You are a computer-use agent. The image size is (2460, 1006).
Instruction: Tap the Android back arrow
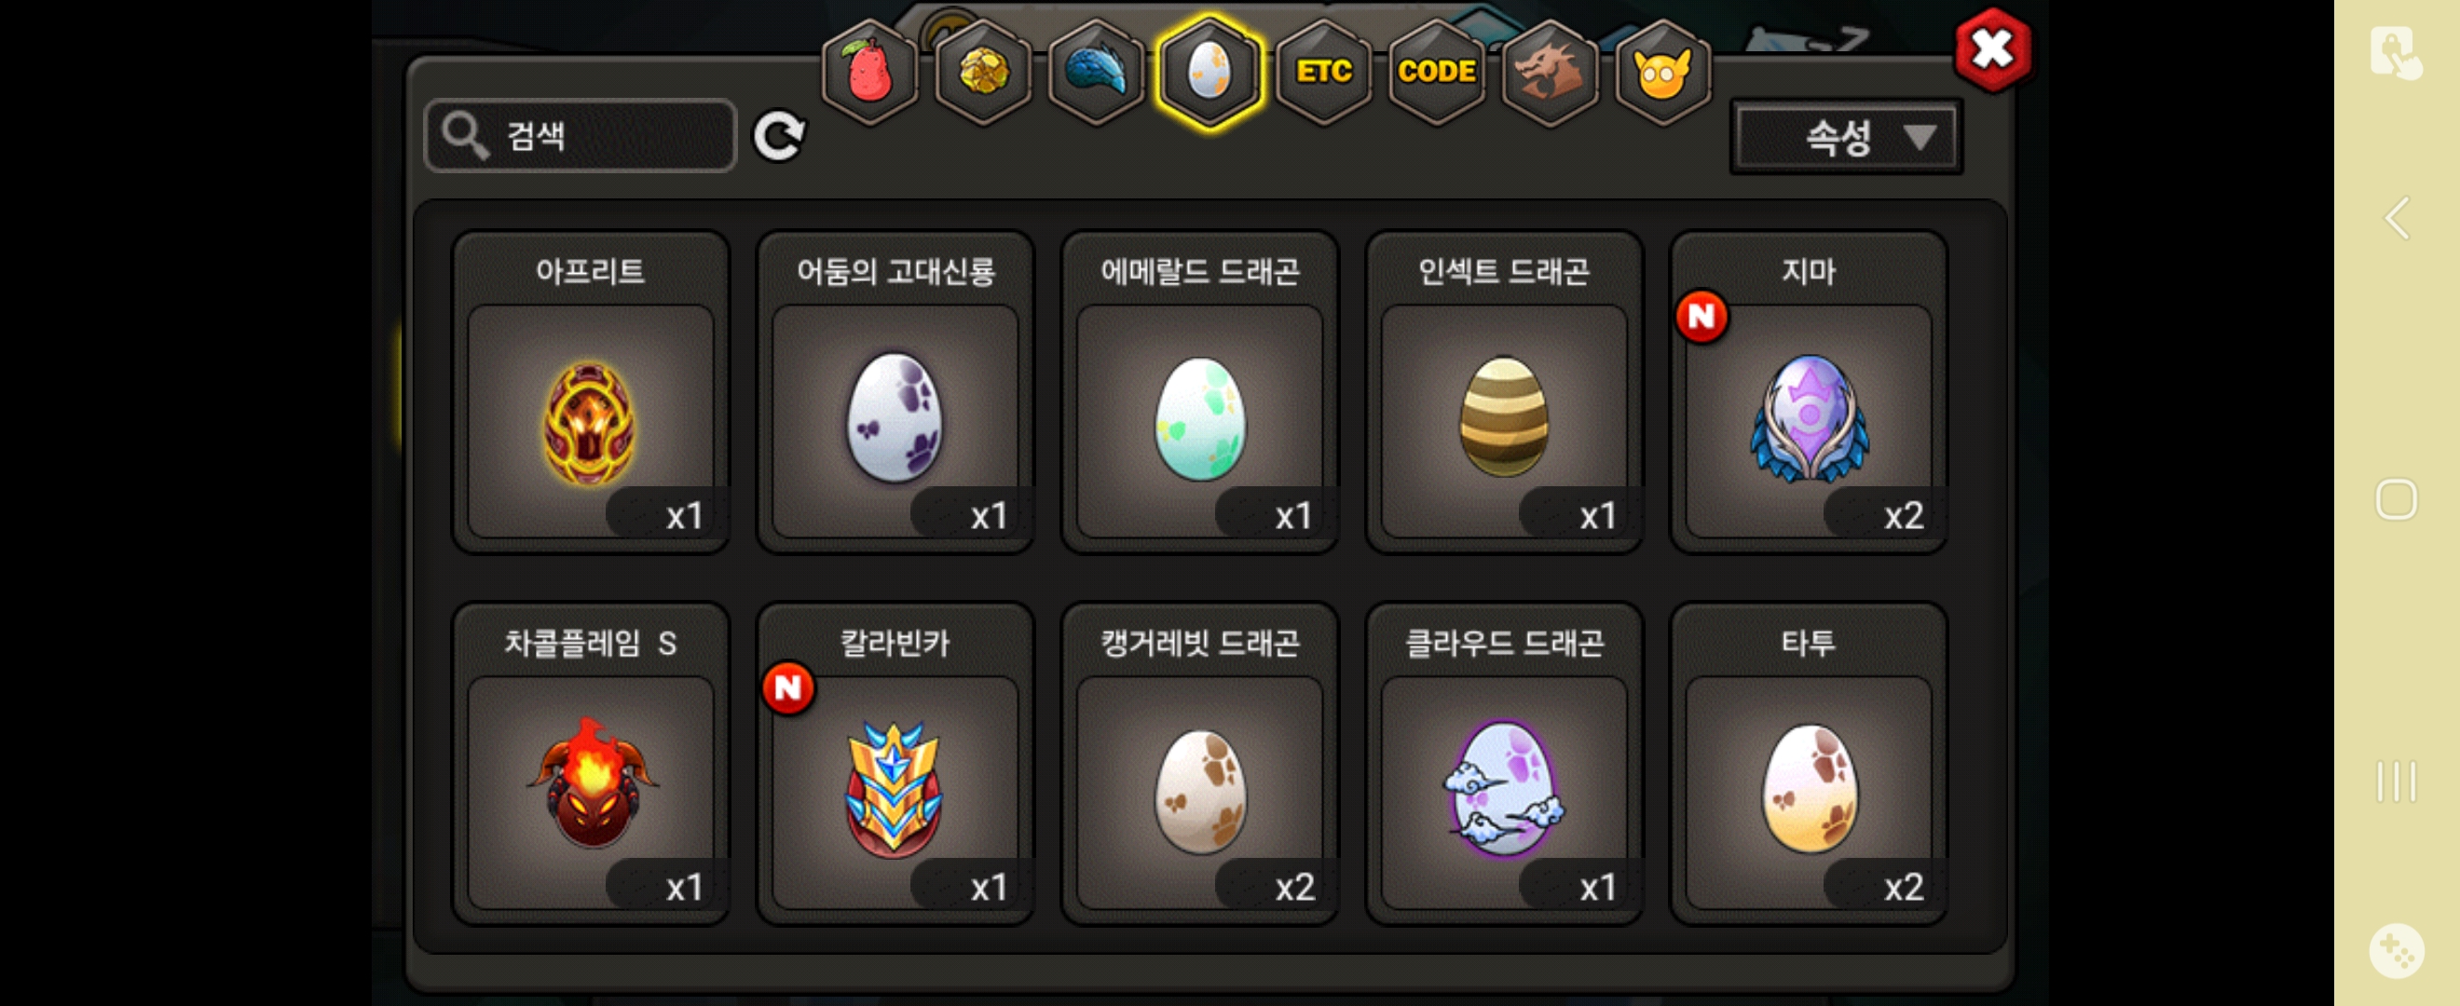pyautogui.click(x=2397, y=219)
